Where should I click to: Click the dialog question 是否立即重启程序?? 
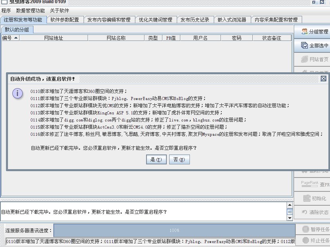pos(176,148)
